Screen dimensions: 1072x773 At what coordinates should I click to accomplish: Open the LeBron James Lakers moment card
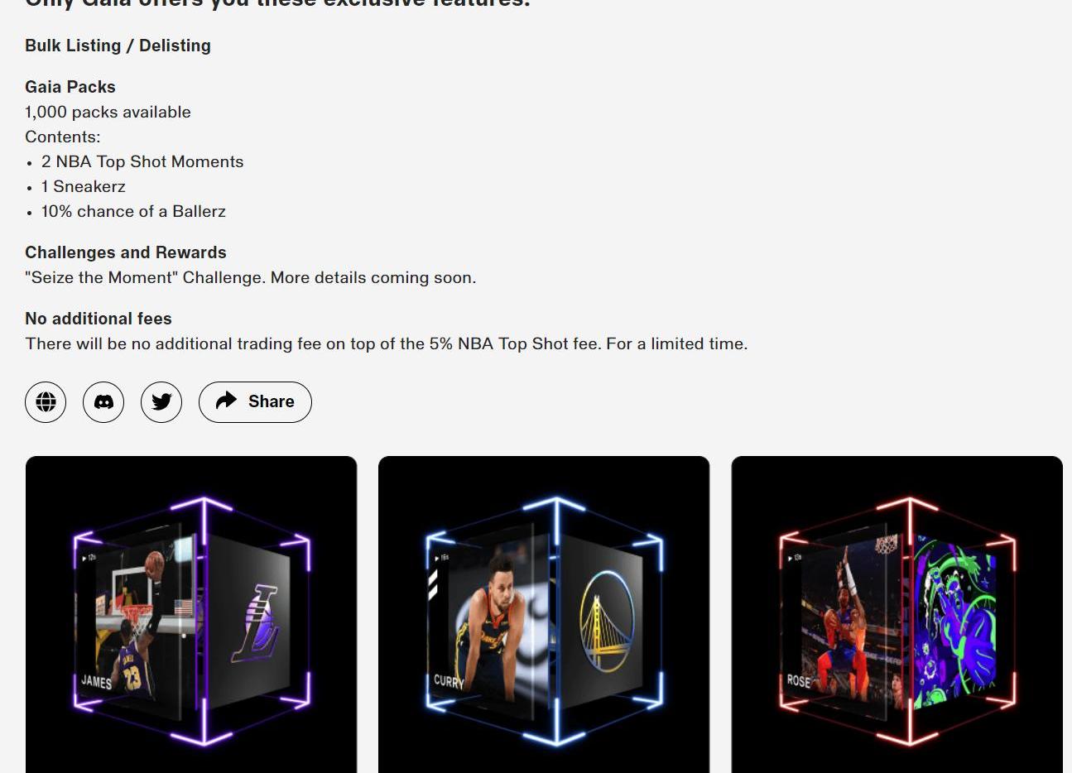click(x=191, y=614)
